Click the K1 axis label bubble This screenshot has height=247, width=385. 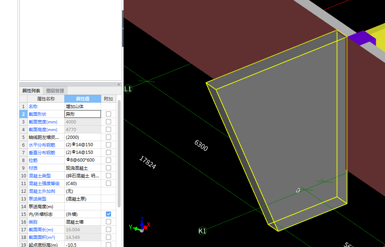click(x=202, y=231)
